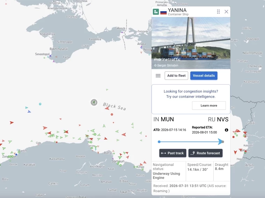Close the YANINA vessel popup
The width and height of the screenshot is (265, 198).
(226, 12)
